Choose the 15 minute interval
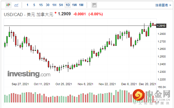Image resolution: width=174 pixels, height=108 pixels. pos(41,5)
